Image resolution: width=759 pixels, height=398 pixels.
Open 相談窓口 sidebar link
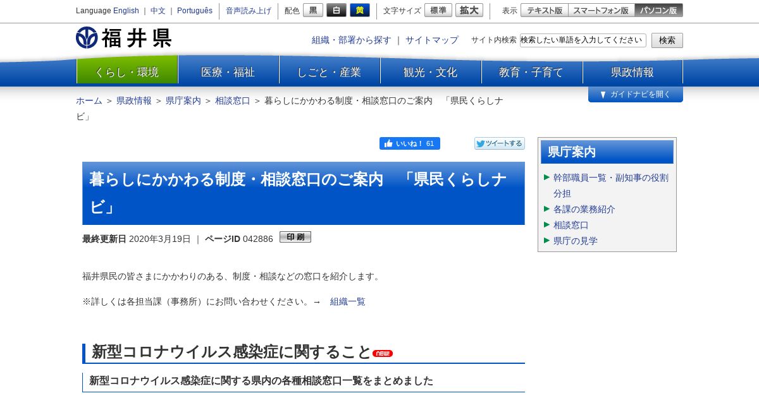[x=571, y=225]
